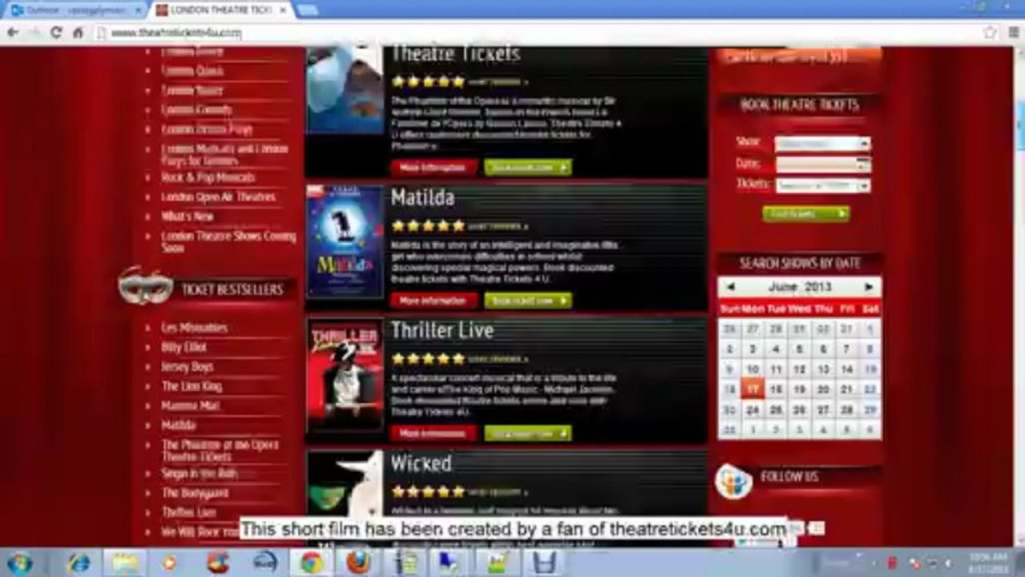
Task: Launch Firefox from the taskbar
Action: point(358,563)
